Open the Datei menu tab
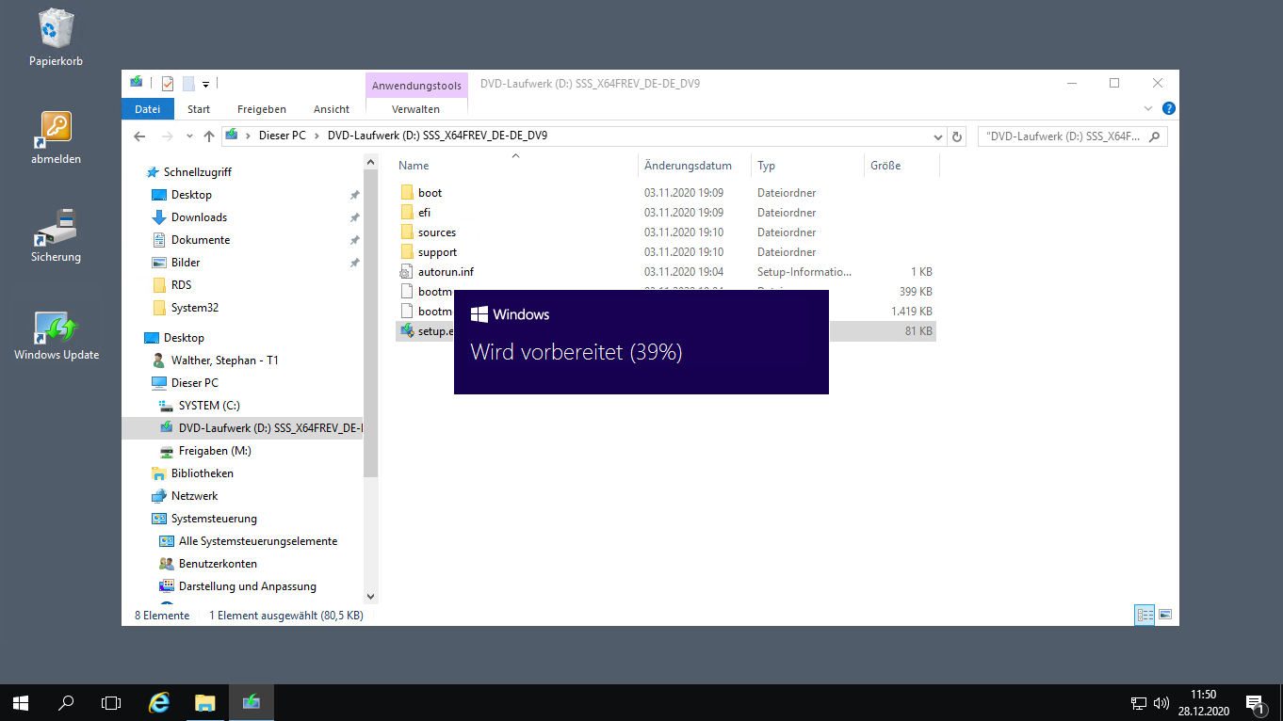The width and height of the screenshot is (1283, 721). pos(147,109)
